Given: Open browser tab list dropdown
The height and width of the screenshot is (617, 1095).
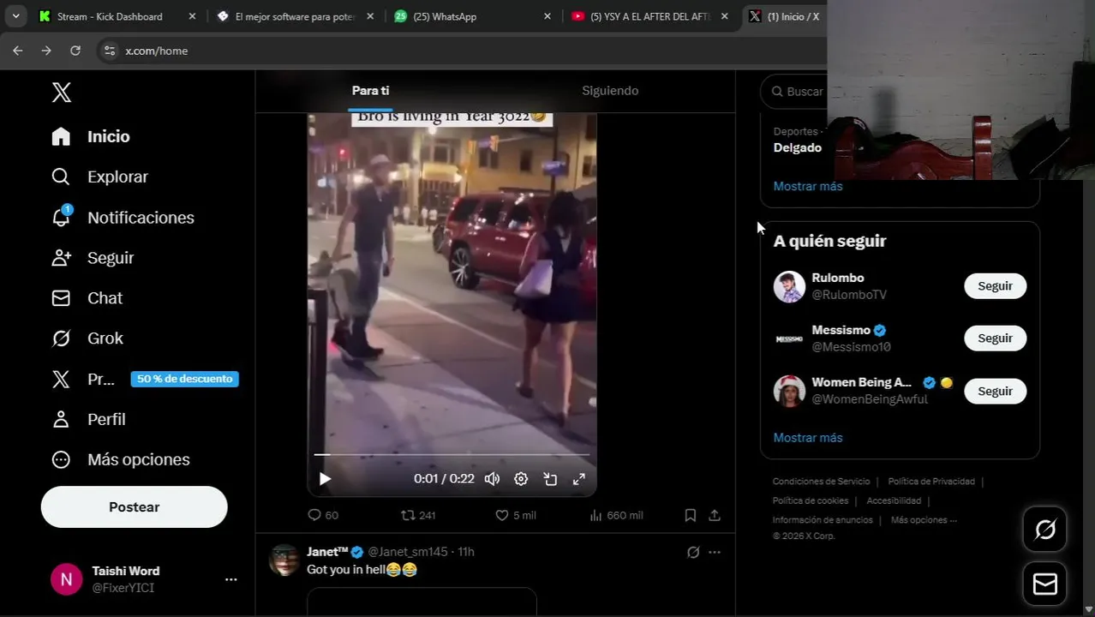Looking at the screenshot, I should 15,16.
